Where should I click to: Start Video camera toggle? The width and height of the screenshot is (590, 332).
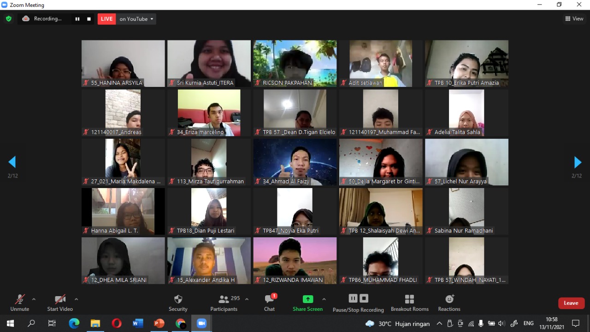pyautogui.click(x=60, y=303)
